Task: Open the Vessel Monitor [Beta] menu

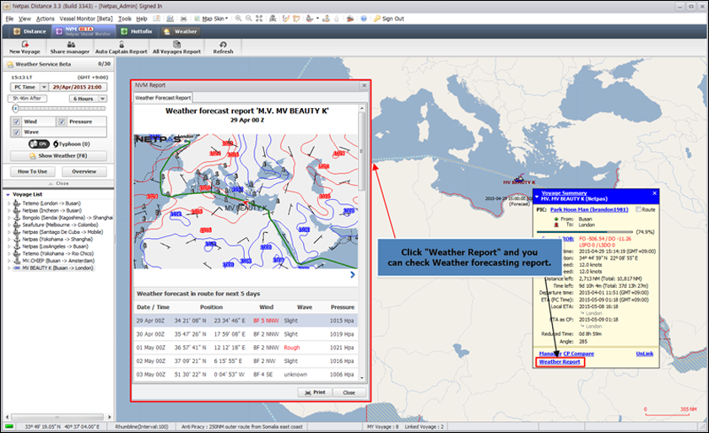Action: [86, 19]
